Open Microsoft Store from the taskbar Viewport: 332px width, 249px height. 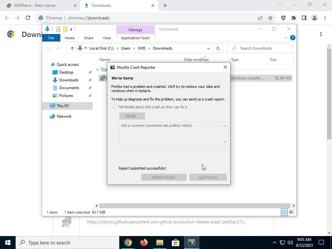point(175,243)
